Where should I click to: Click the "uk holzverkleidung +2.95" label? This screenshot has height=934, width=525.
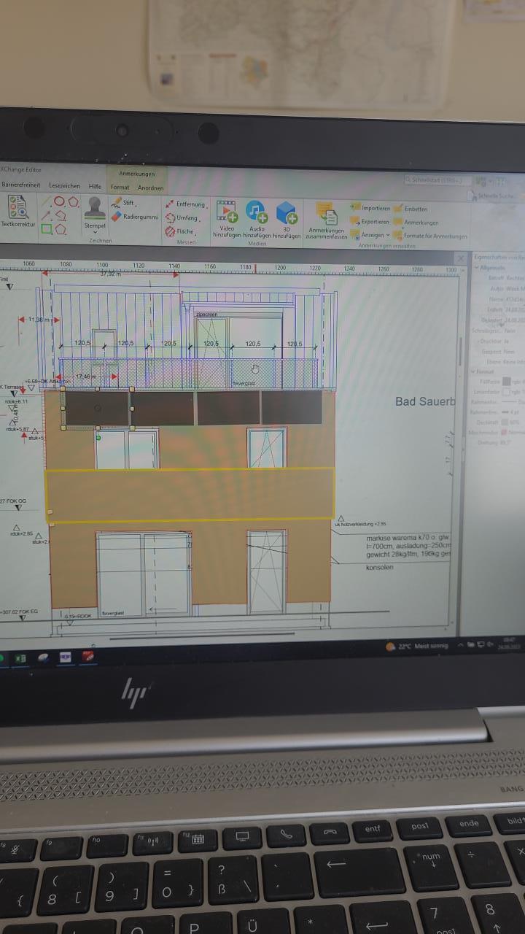point(359,525)
